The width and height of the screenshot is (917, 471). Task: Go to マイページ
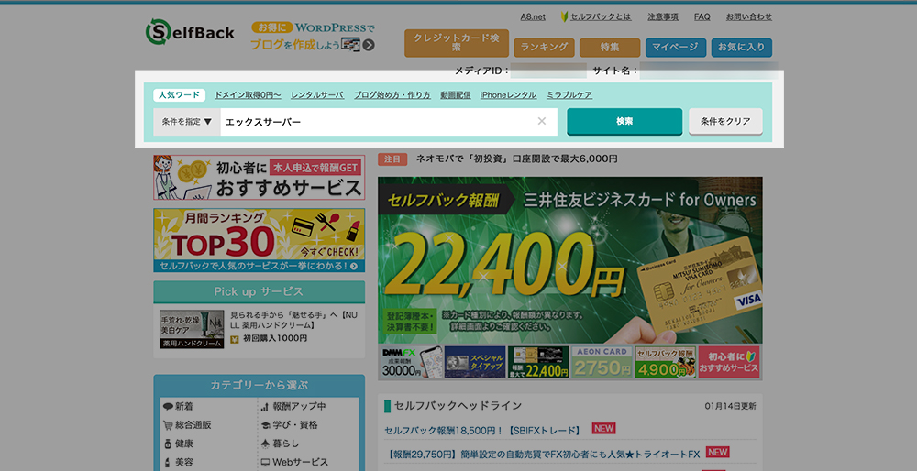click(676, 48)
